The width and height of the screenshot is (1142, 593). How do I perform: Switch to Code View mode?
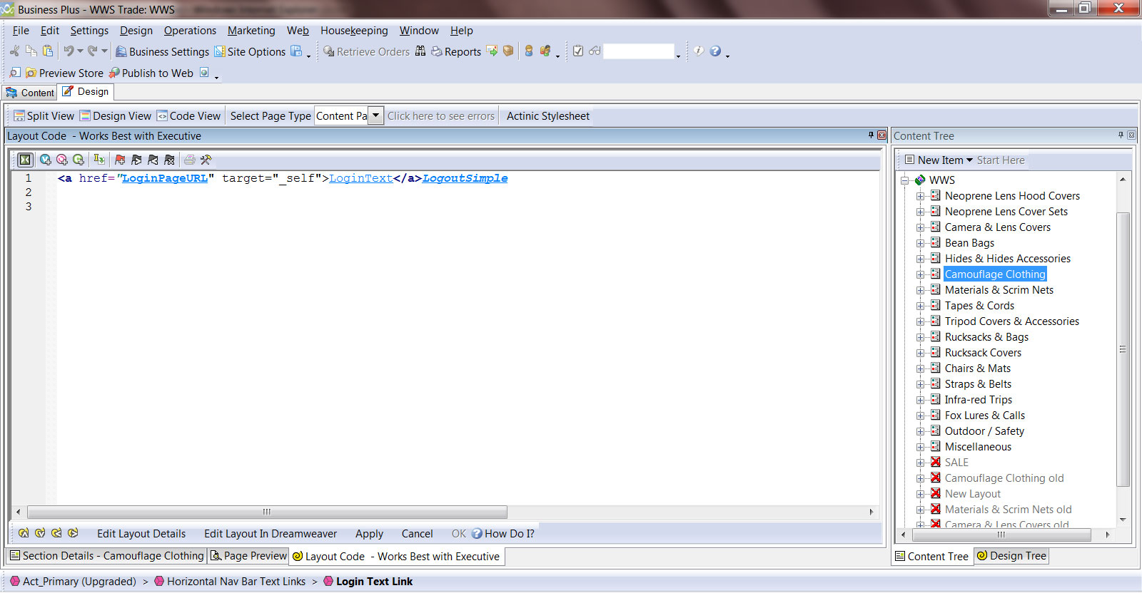188,116
